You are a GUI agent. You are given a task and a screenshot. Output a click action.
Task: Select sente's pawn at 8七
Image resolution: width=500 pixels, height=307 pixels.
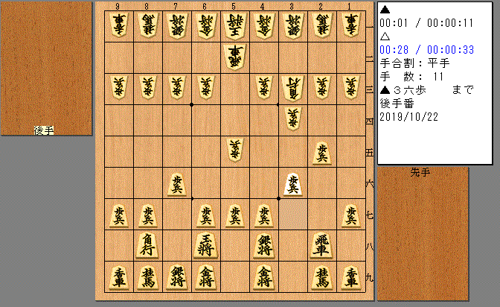[x=148, y=216]
